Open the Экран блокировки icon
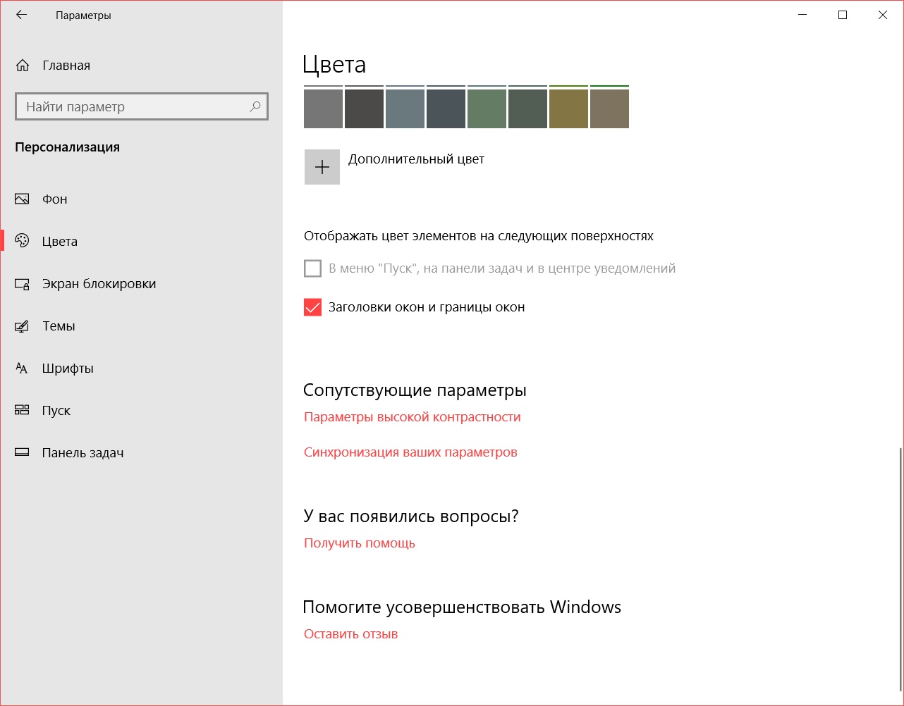This screenshot has height=706, width=904. [x=22, y=284]
